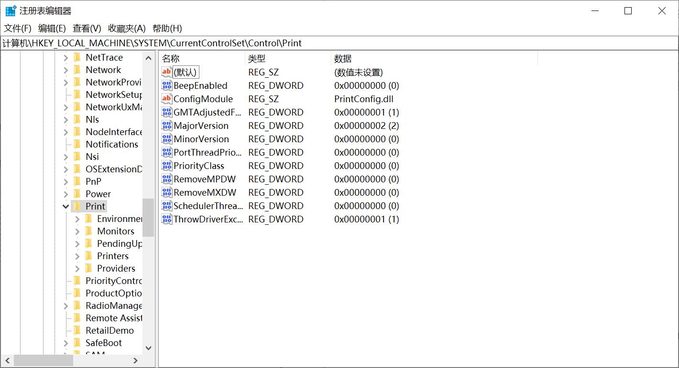Click the Providers key folder icon
This screenshot has width=679, height=368.
point(89,268)
